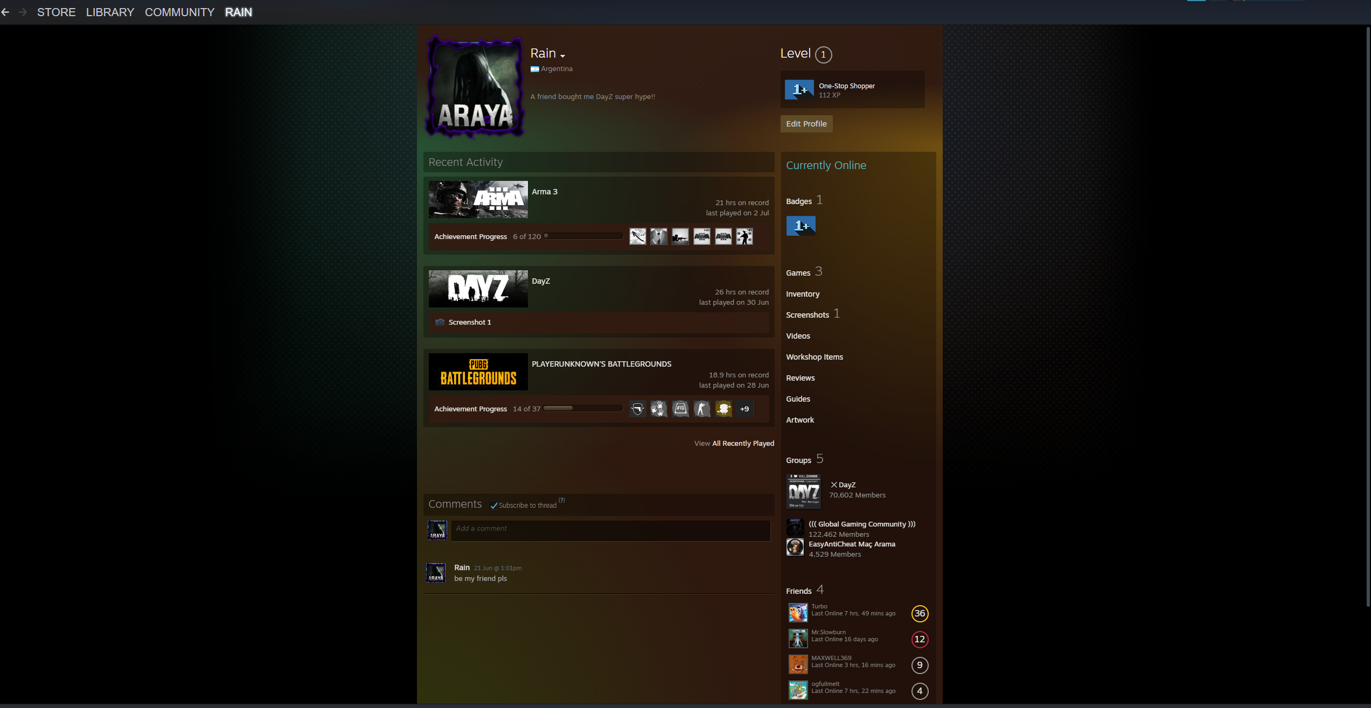View first PUBG achievement icon
The width and height of the screenshot is (1371, 708).
pos(637,409)
